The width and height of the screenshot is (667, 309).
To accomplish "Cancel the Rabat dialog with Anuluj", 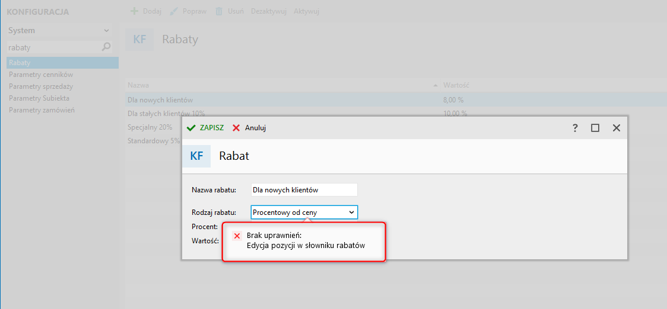I will 249,128.
